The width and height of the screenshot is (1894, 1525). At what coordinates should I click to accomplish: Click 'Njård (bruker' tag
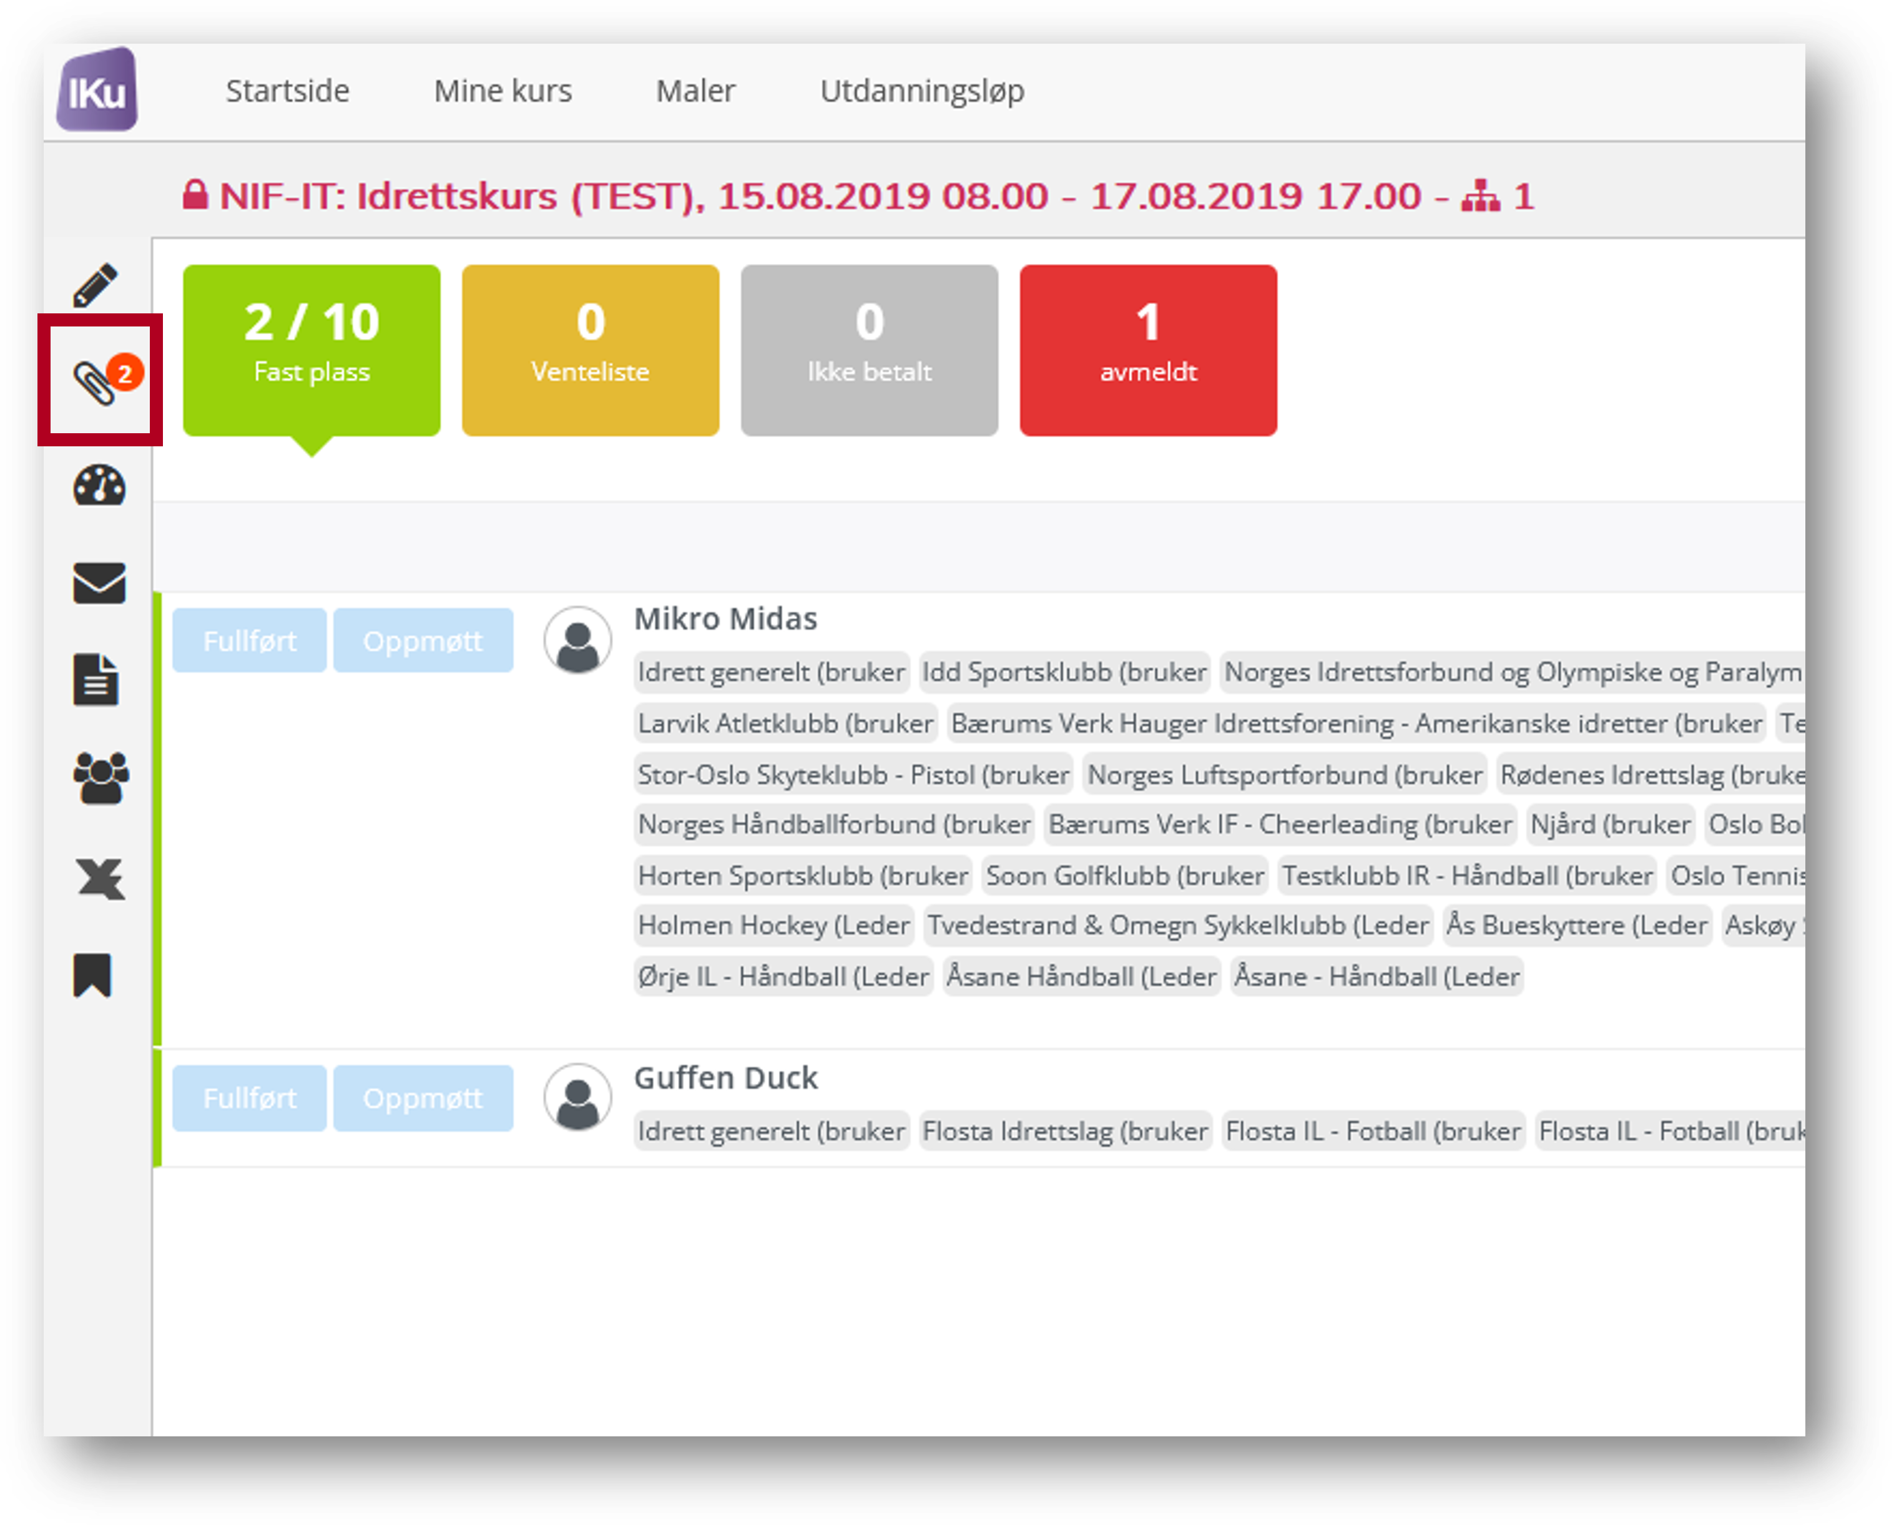pyautogui.click(x=1611, y=825)
